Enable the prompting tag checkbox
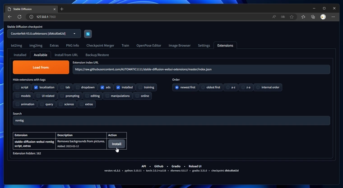343x188 pixels. 62,96
